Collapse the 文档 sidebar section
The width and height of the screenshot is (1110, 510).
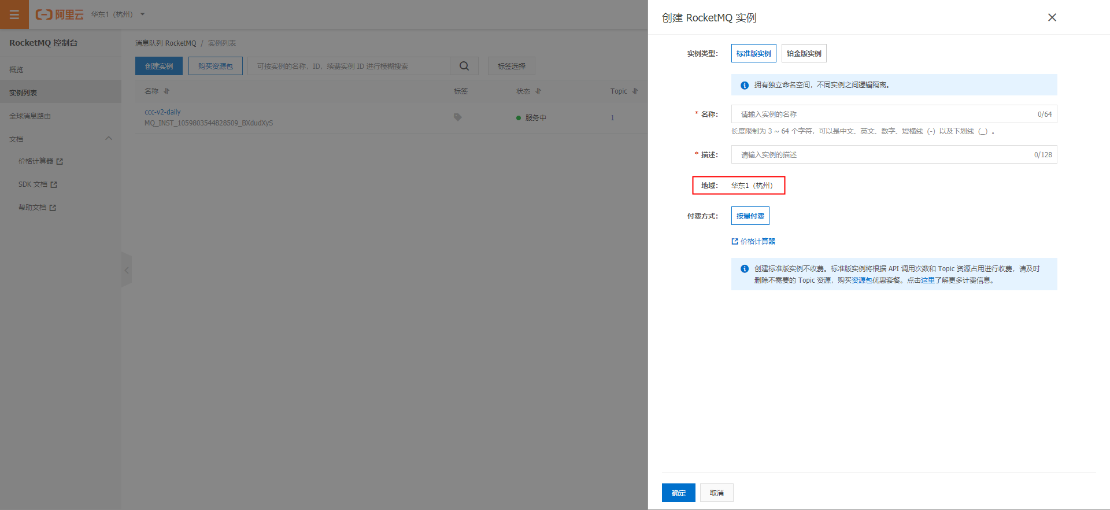[109, 138]
